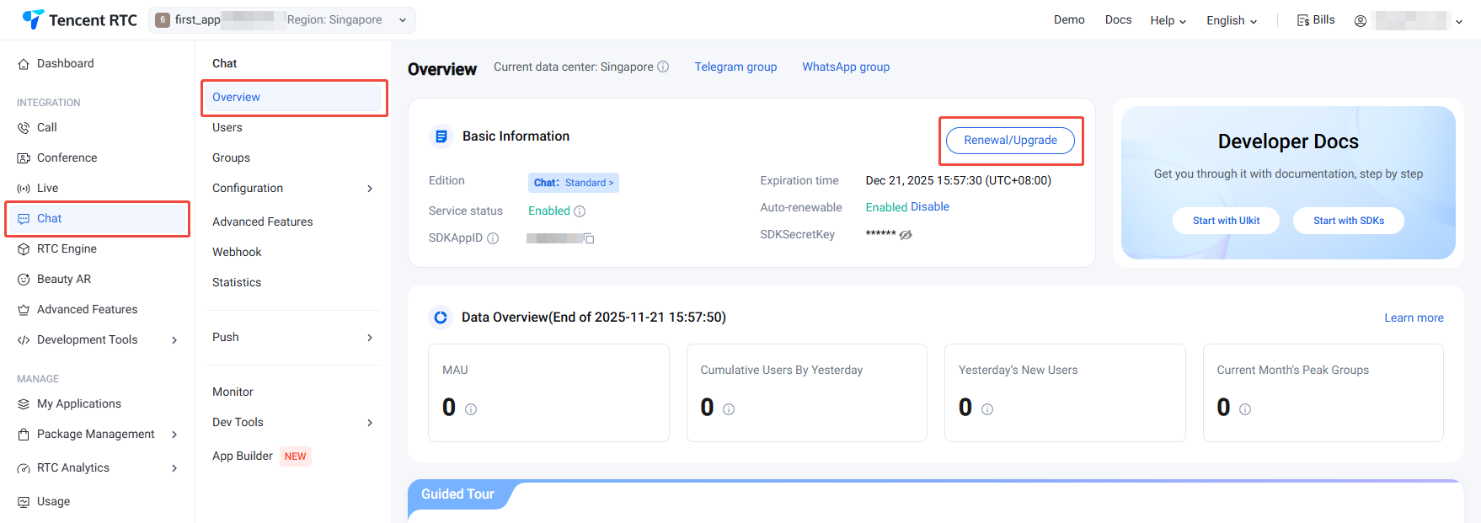Select RTC Engine in the sidebar
1481x523 pixels.
pos(67,248)
